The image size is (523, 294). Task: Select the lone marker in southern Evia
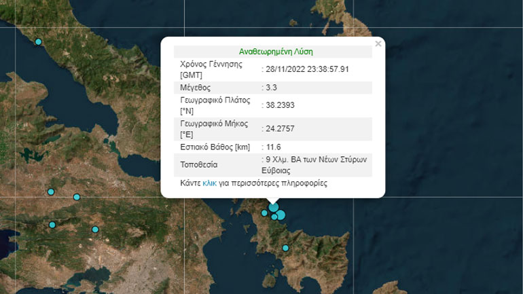click(x=285, y=248)
